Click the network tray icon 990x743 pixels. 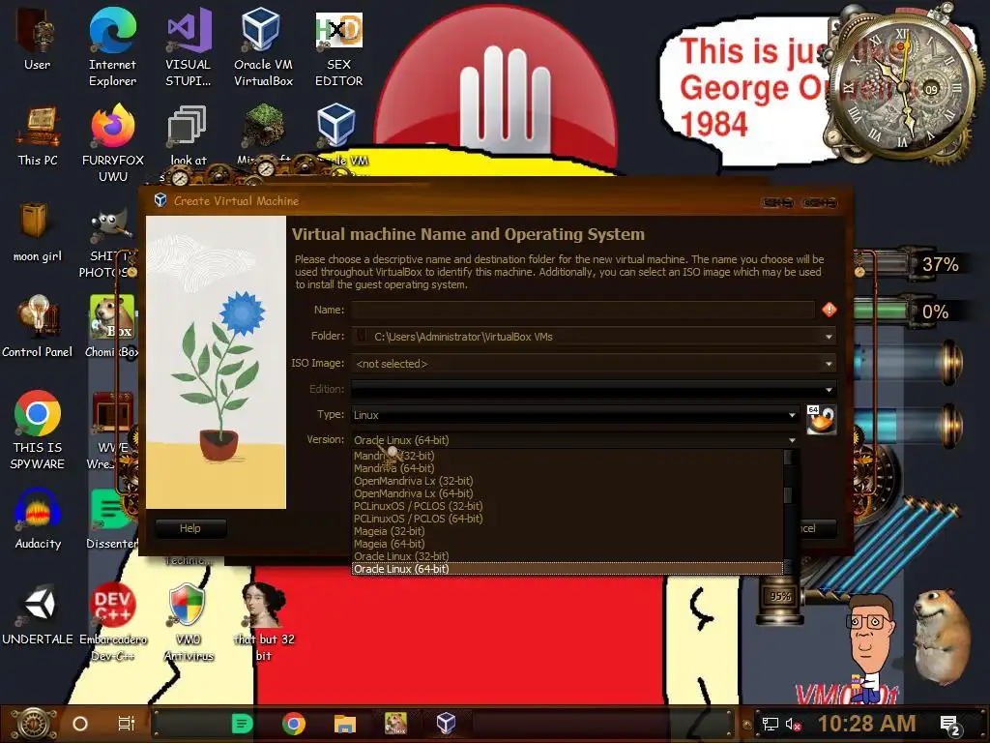pos(771,725)
